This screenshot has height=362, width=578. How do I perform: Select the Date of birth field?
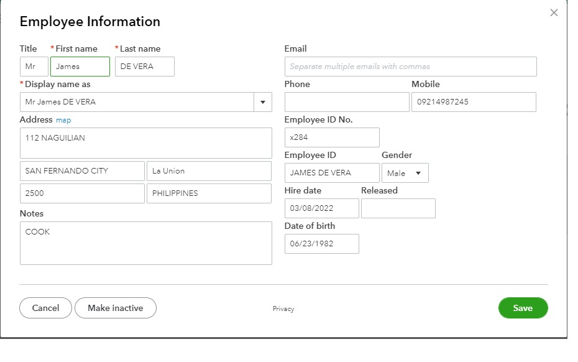(321, 244)
